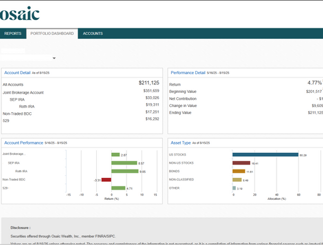
Task: Click the Joint Brokerage green return bar
Action: pyautogui.click(x=116, y=155)
